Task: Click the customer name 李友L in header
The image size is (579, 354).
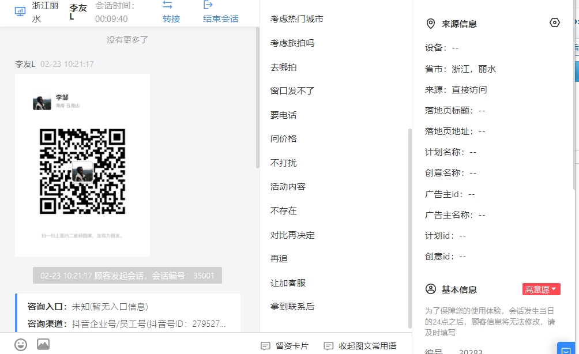Action: [78, 12]
